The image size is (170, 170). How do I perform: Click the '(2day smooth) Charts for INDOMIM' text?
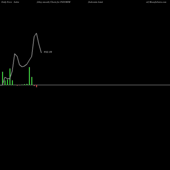click(x=53, y=2)
